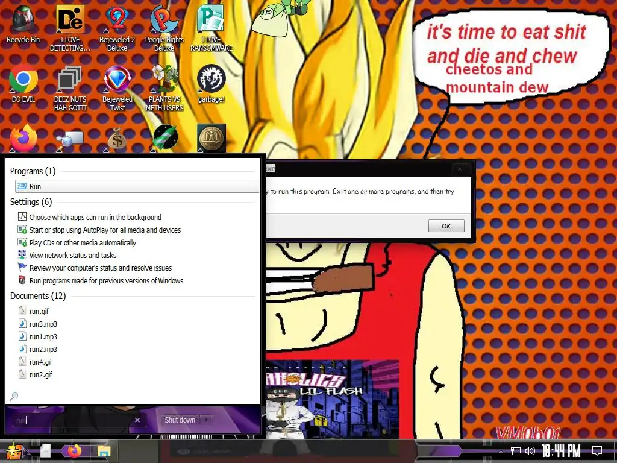Viewport: 617px width, 463px height.
Task: Open run3.mp3 from the Documents results
Action: [x=43, y=324]
